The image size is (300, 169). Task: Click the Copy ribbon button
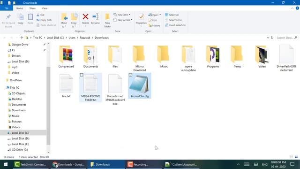pos(21,19)
